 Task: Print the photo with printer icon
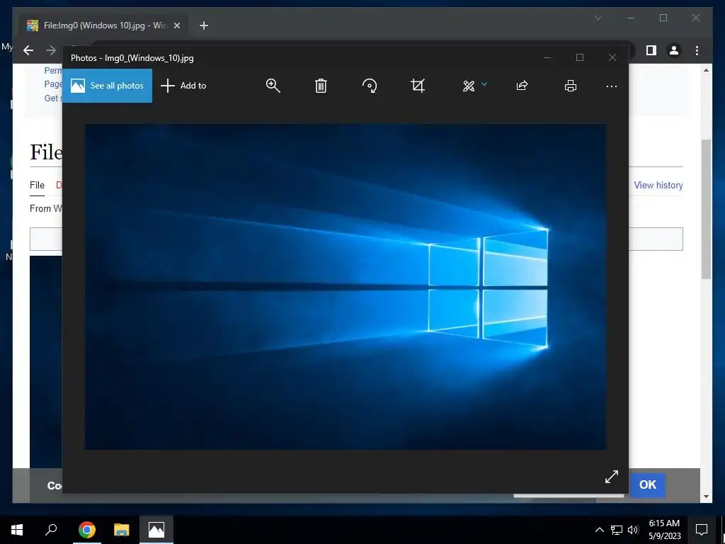coord(571,86)
